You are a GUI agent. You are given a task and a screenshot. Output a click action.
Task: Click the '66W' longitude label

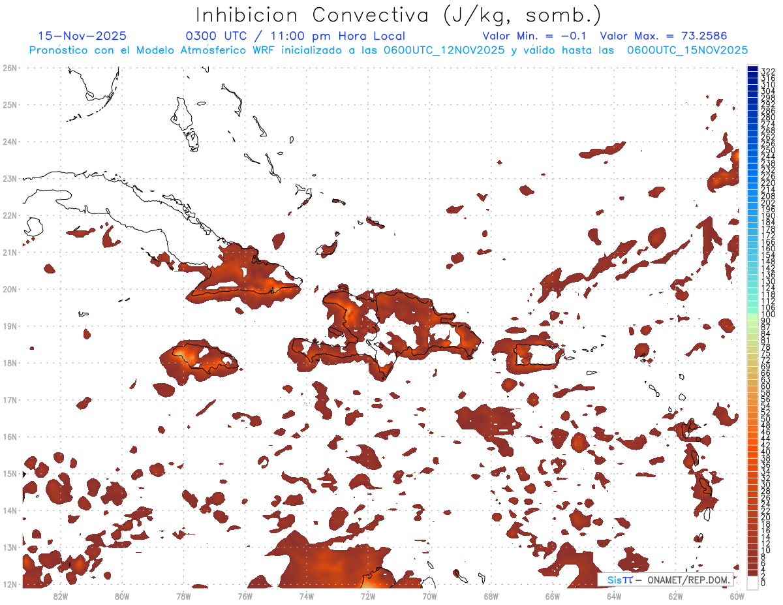[552, 596]
